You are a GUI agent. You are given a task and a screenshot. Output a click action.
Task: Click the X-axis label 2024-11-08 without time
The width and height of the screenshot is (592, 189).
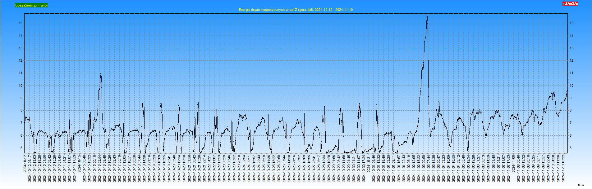click(513, 164)
